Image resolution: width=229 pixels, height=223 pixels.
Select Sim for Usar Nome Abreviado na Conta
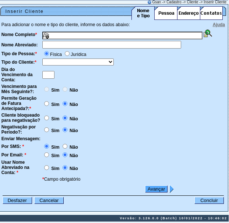tap(47, 168)
